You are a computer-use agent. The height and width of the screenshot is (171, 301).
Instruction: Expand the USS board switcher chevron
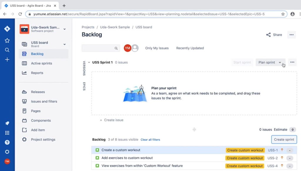(x=65, y=44)
